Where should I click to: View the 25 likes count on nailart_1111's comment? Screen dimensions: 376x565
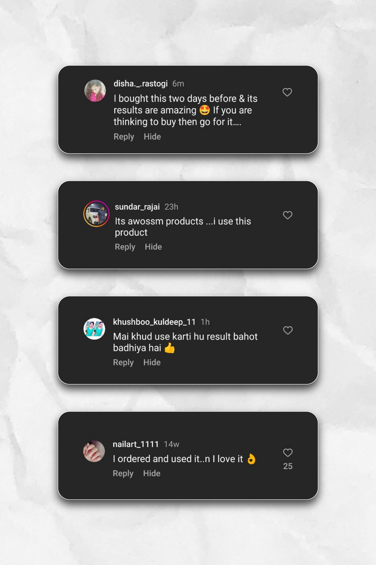(x=288, y=466)
